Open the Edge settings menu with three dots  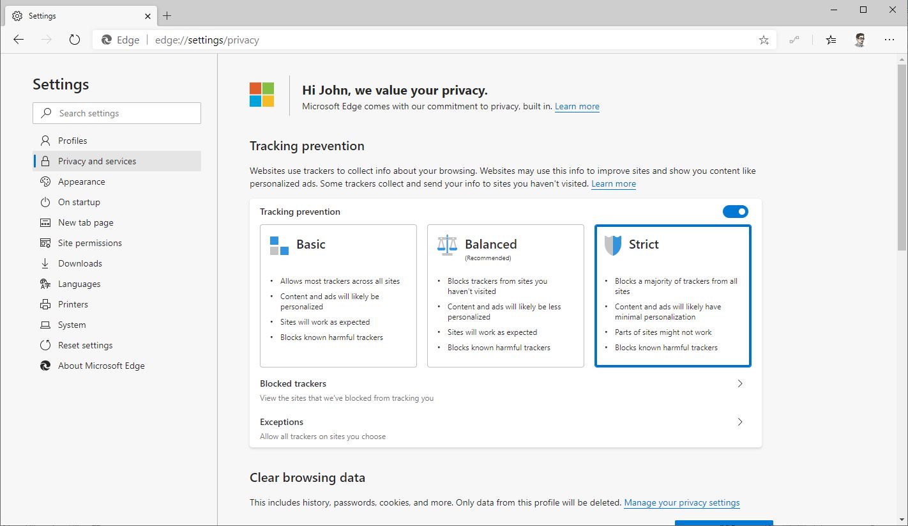[889, 39]
